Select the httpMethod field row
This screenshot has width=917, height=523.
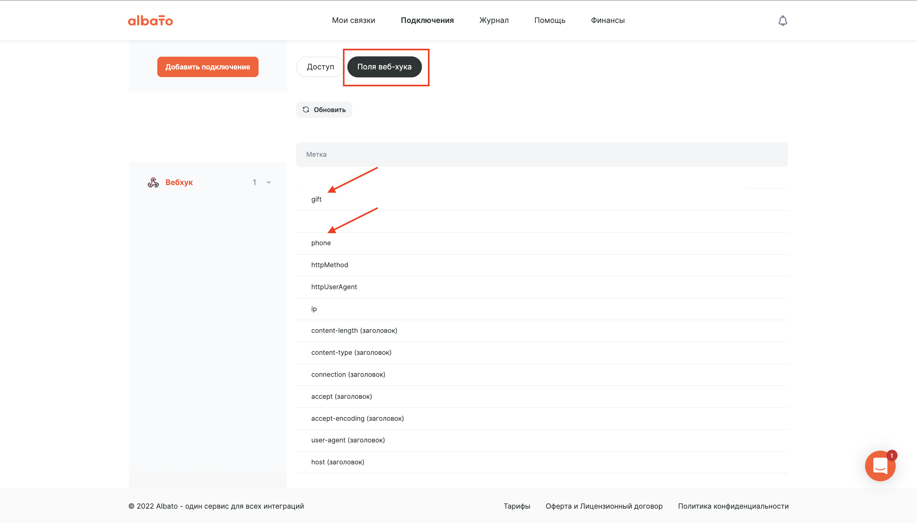click(542, 265)
